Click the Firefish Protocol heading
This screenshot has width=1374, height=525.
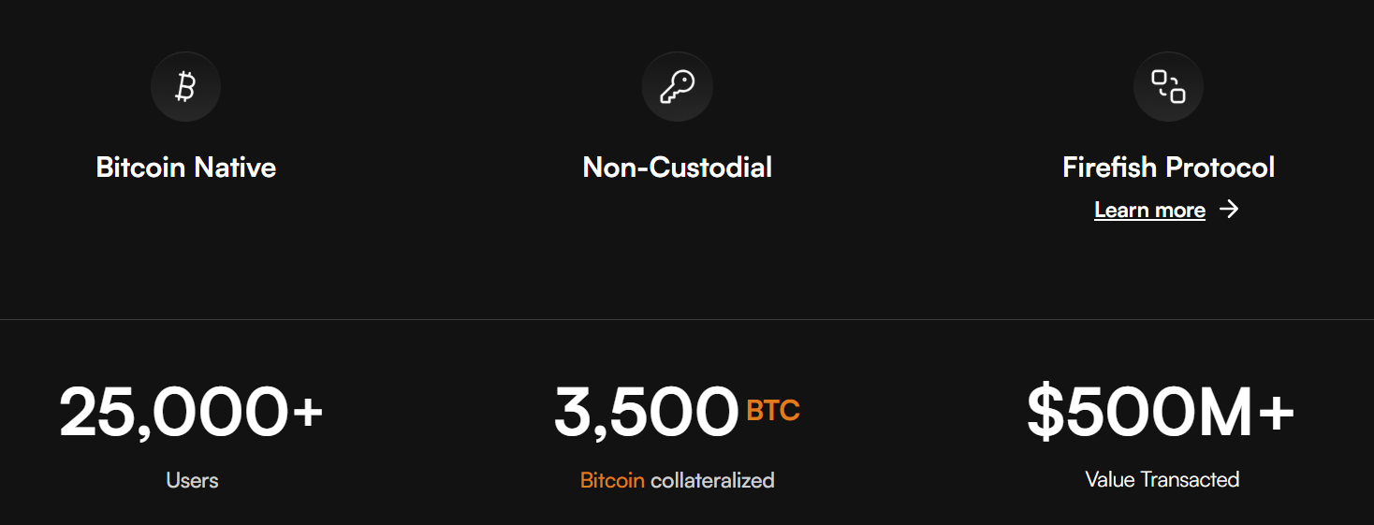1168,168
